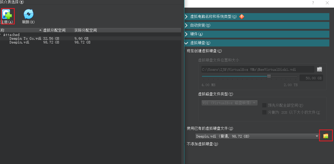Image resolution: width=334 pixels, height=164 pixels.
Task: Check 预先分配全部空间 checkbox
Action: 264,105
